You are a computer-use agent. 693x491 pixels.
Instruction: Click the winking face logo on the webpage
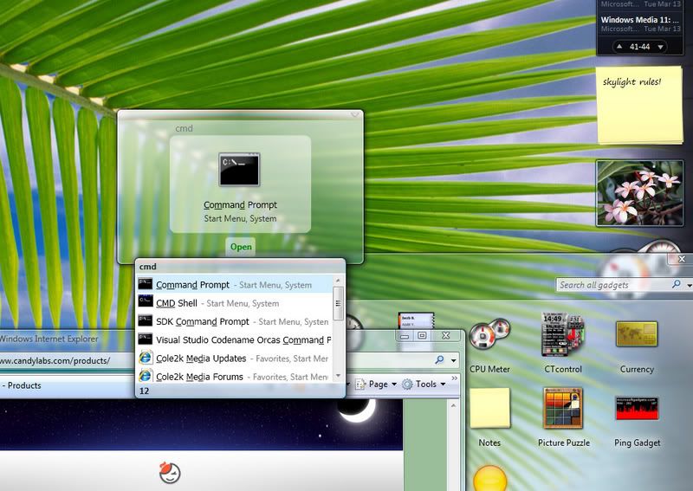pos(170,472)
